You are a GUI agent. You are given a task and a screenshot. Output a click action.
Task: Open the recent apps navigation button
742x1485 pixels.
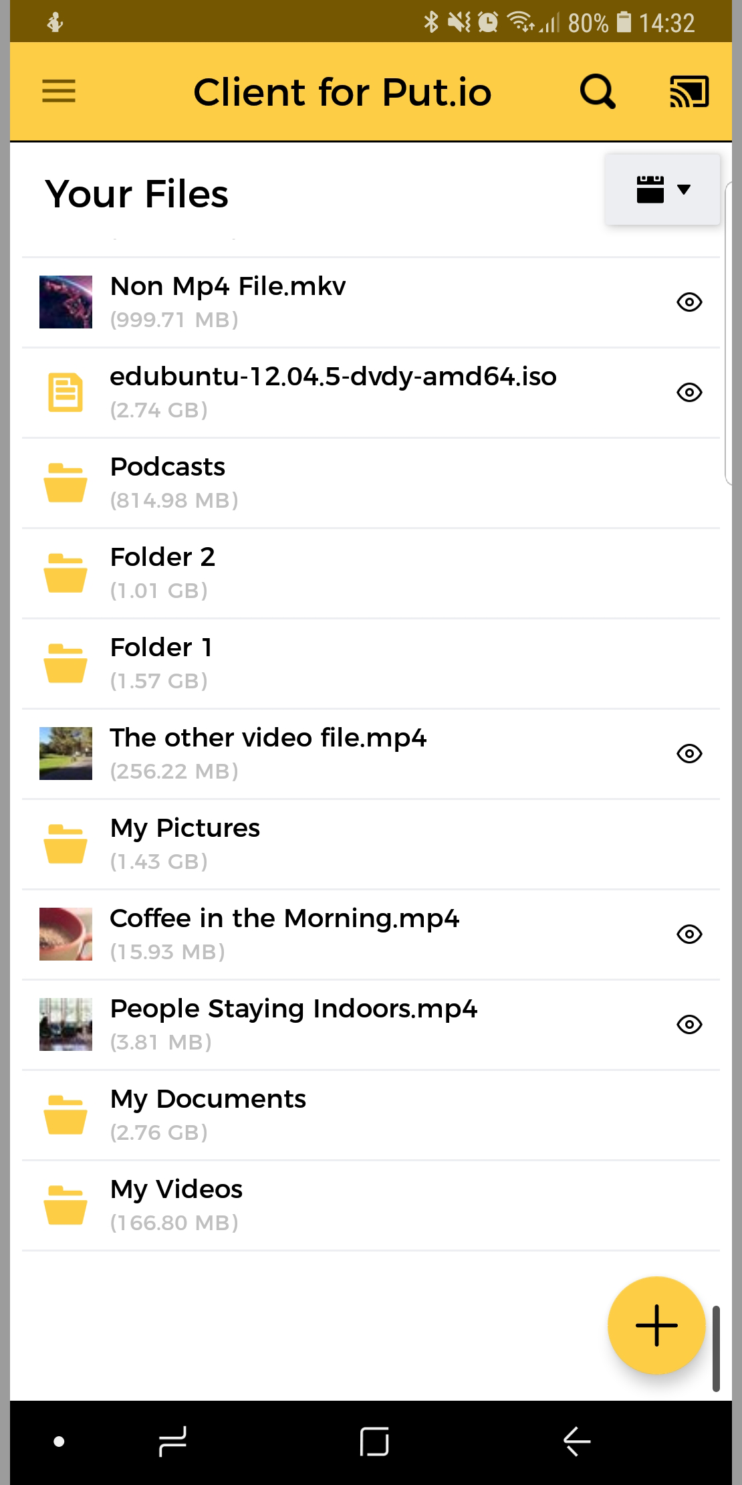(172, 1441)
